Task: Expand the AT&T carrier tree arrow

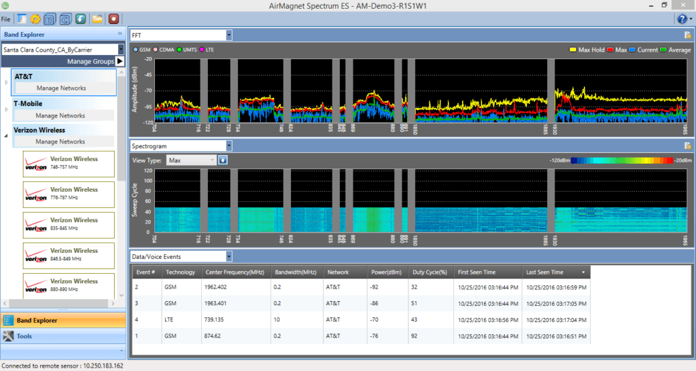Action: click(x=6, y=82)
